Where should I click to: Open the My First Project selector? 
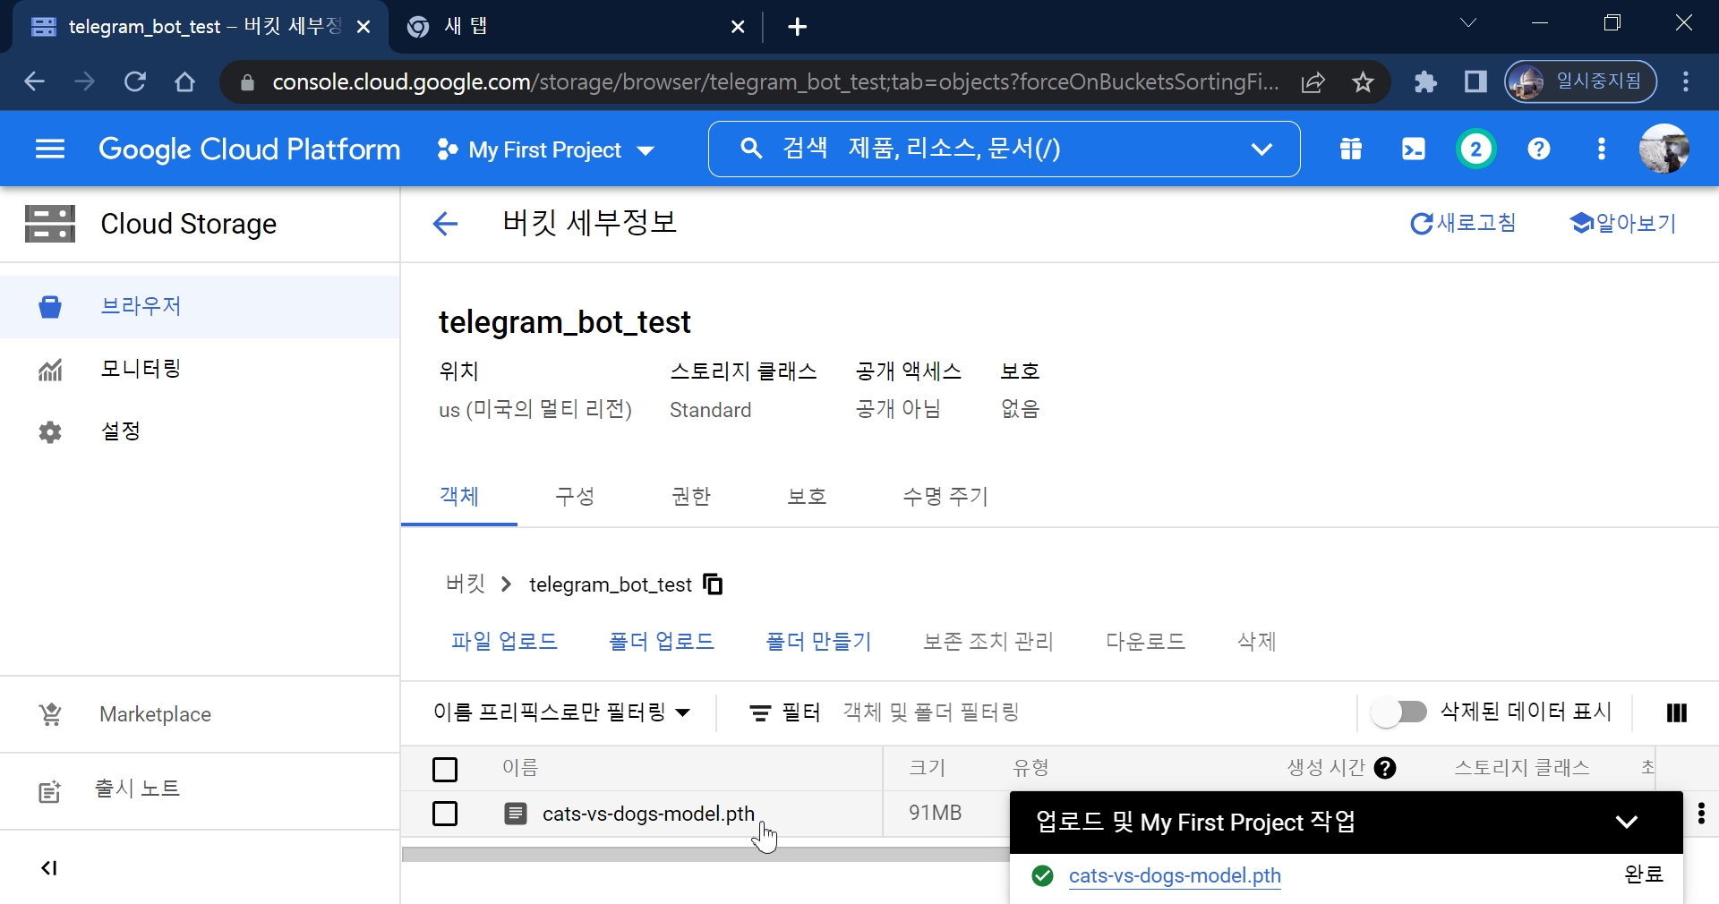tap(546, 149)
